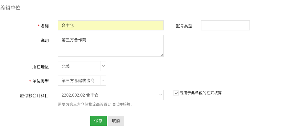Click the 所在地区 field label
289x129 pixels.
41,67
